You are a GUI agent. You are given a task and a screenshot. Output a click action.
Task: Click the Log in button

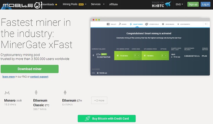pos(205,4)
